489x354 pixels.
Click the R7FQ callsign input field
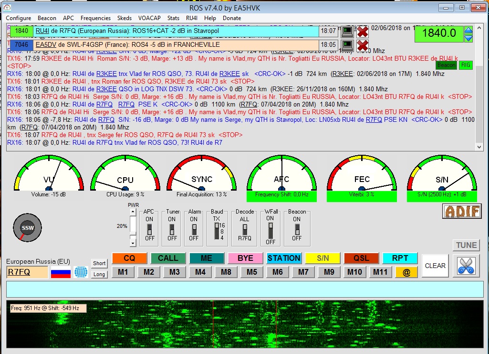click(x=27, y=272)
